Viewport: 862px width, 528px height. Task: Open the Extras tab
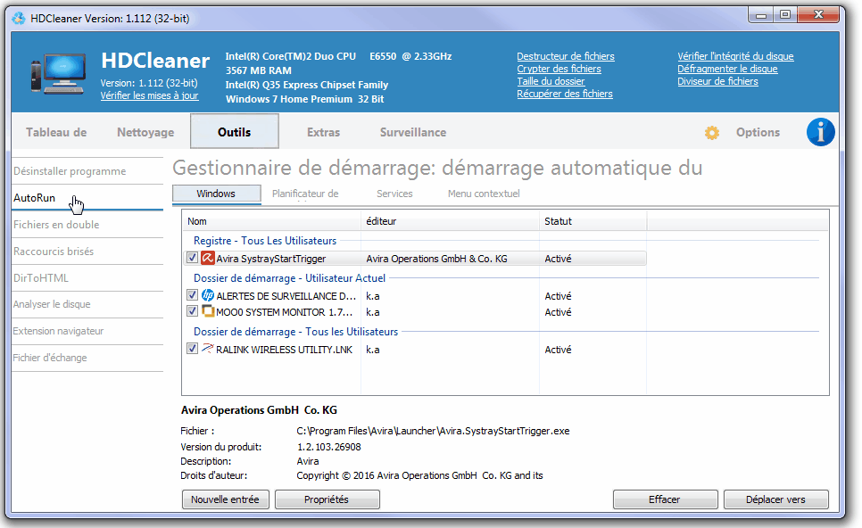click(323, 132)
